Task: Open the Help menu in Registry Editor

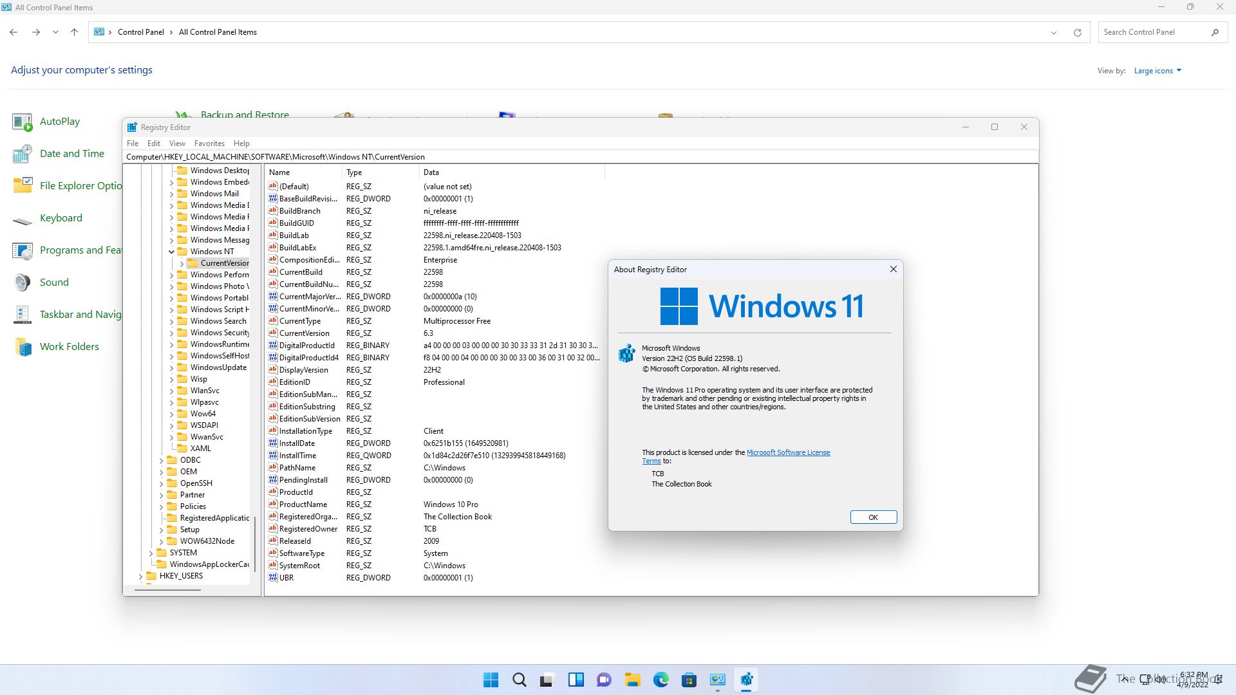Action: [241, 144]
